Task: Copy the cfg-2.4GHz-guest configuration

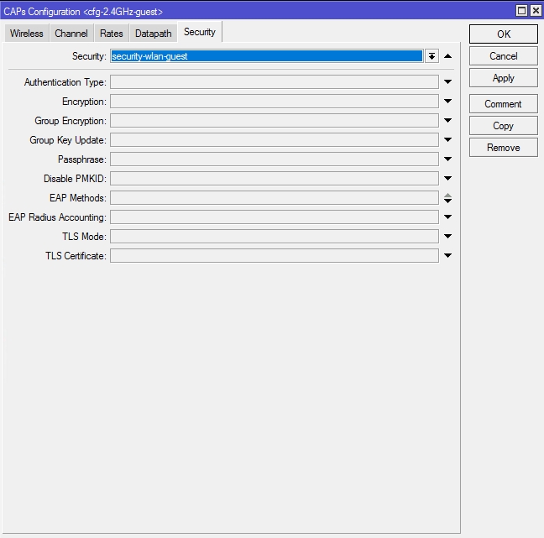Action: (x=504, y=126)
